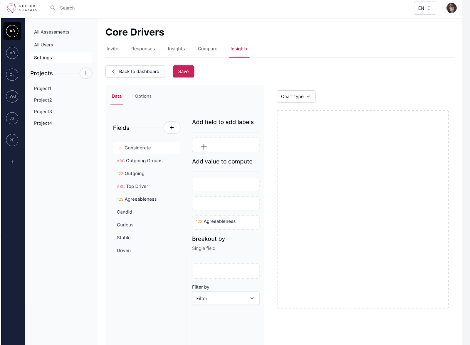Screen dimensions: 470x345
Task: Switch to the Compare tab
Action: (x=208, y=49)
